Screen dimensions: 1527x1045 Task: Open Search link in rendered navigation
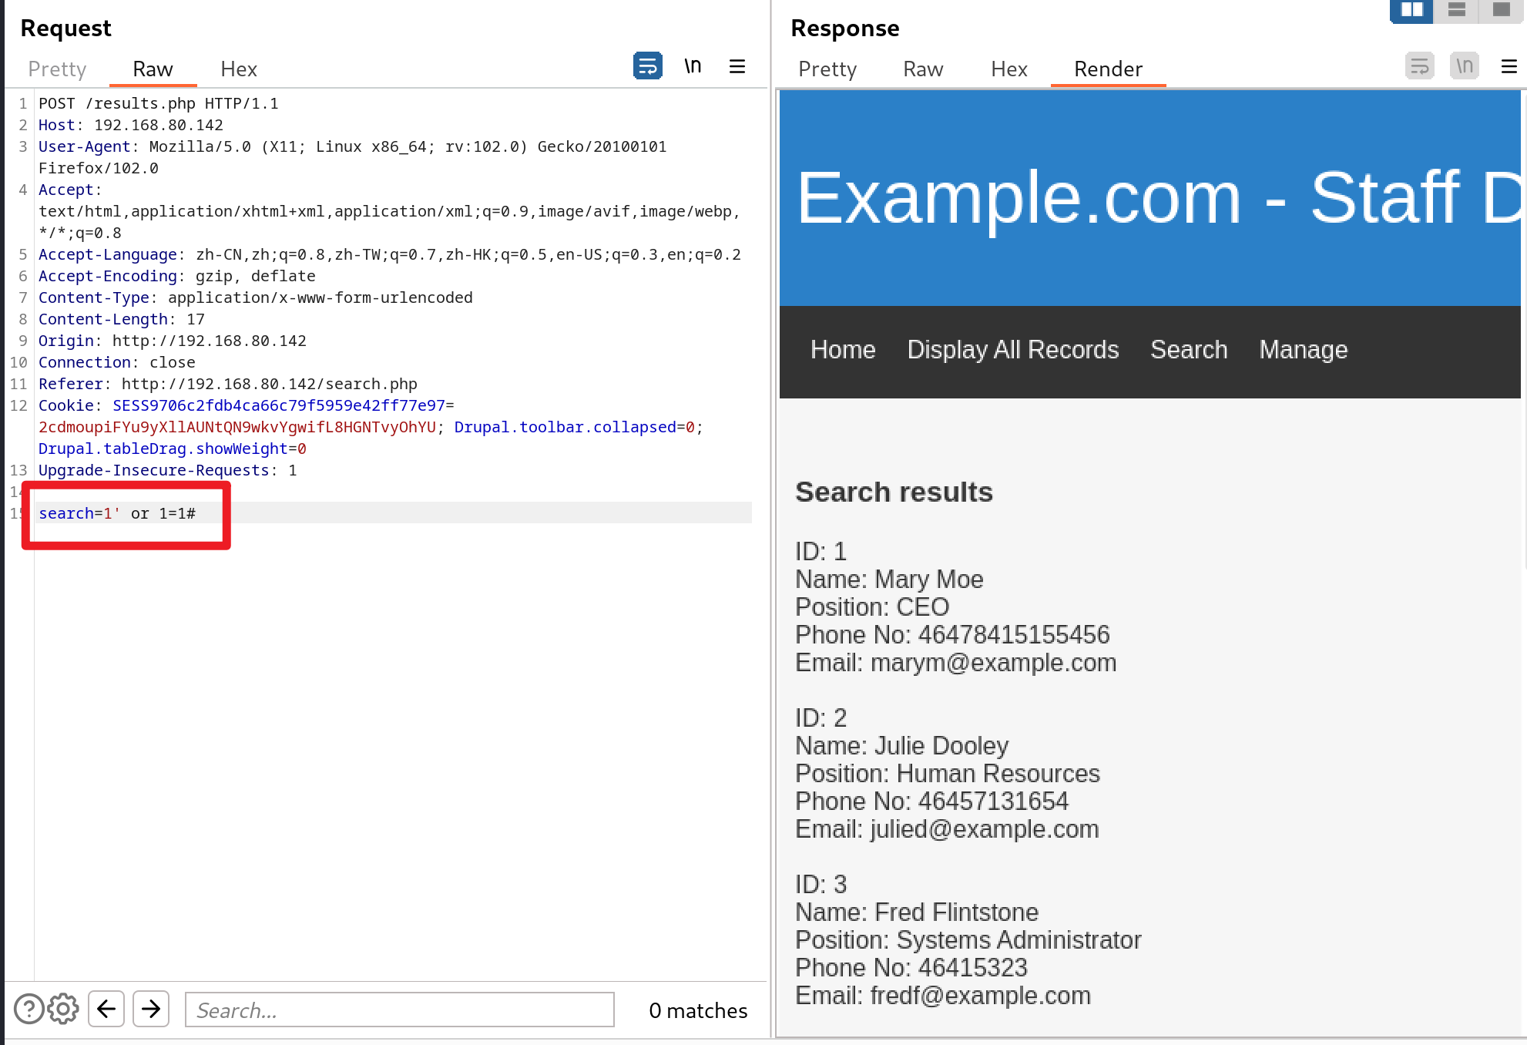point(1189,350)
